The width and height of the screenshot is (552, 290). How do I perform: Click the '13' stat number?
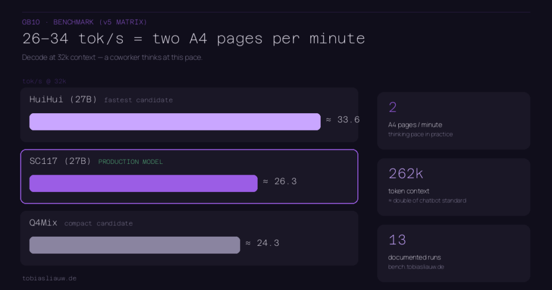coord(397,240)
